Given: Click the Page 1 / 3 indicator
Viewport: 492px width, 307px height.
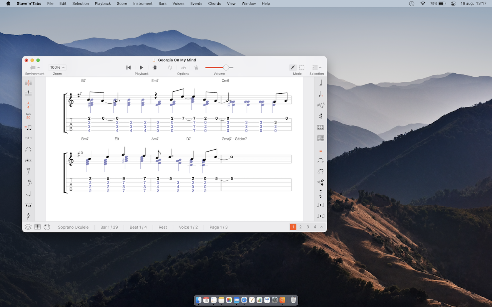Looking at the screenshot, I should [218, 227].
